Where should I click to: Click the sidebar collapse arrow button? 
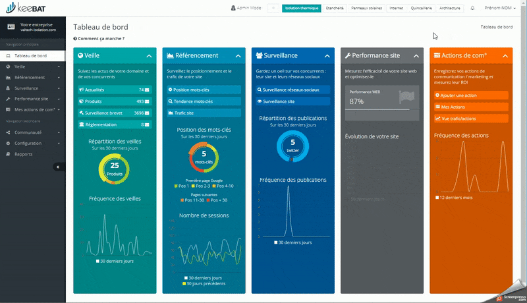tap(57, 167)
